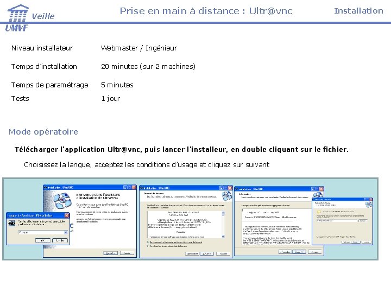Select the refuse license agreement radio button
This screenshot has height=293, width=391.
[x=148, y=246]
